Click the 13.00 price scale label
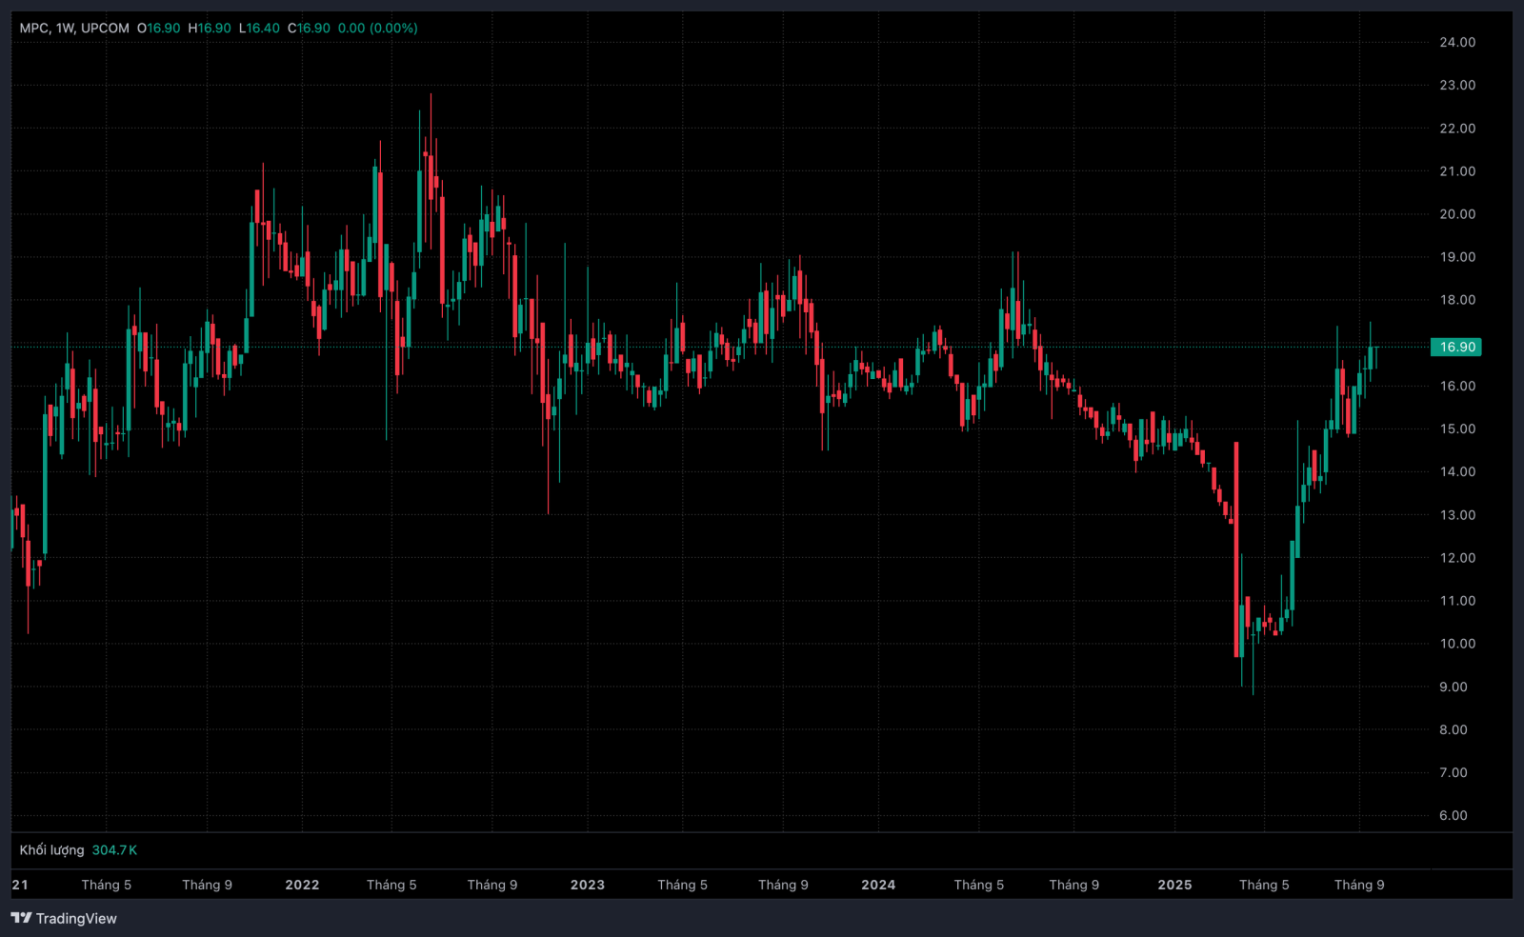The width and height of the screenshot is (1524, 937). tap(1457, 514)
